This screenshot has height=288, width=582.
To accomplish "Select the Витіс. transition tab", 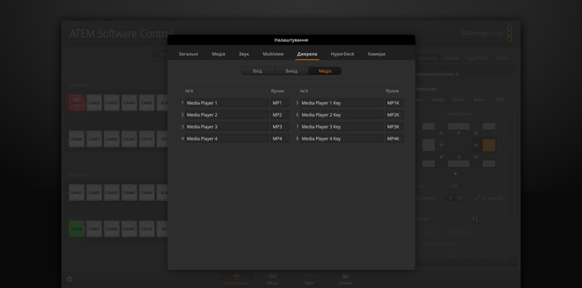I will point(458,100).
